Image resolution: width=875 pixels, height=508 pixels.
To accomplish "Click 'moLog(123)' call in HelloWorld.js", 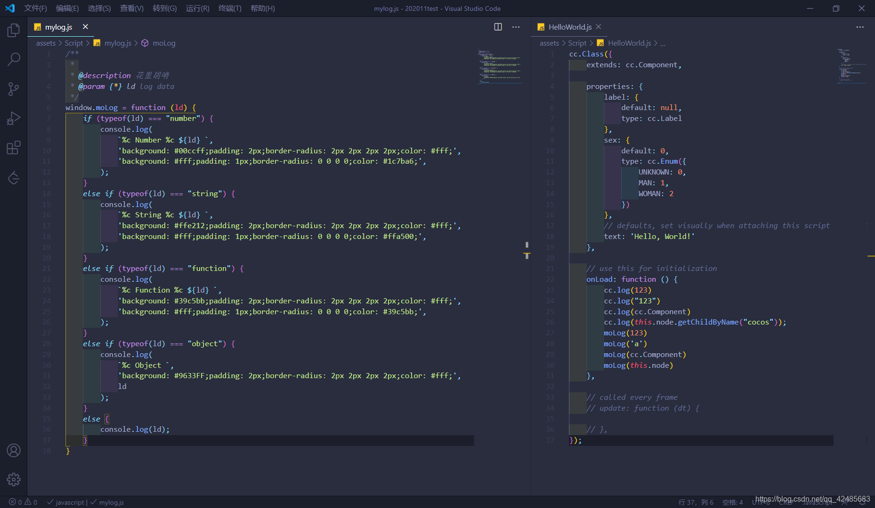I will (x=625, y=333).
